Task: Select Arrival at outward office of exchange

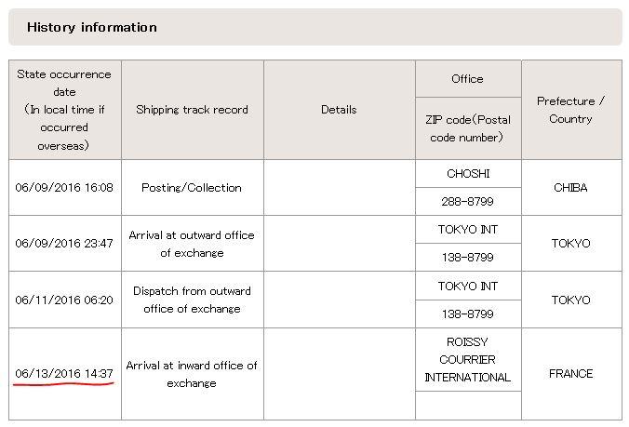Action: [x=193, y=244]
